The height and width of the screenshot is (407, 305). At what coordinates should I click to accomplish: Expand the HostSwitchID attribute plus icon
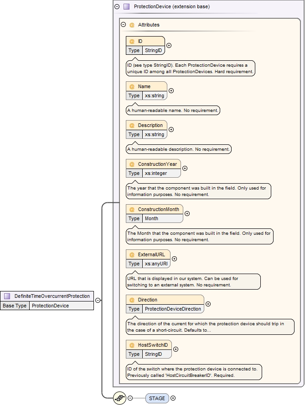point(176,349)
